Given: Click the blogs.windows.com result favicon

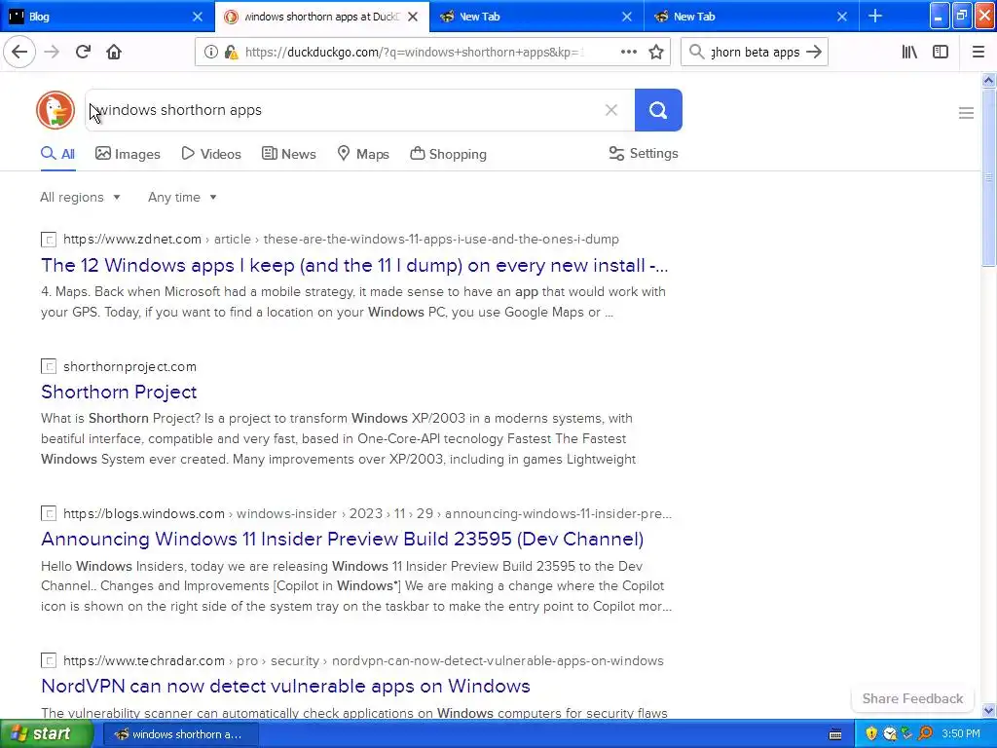Looking at the screenshot, I should [x=49, y=514].
